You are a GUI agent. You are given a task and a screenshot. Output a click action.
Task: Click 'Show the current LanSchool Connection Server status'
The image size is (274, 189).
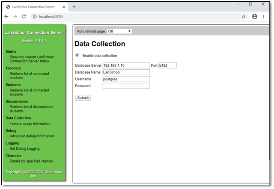(31, 59)
